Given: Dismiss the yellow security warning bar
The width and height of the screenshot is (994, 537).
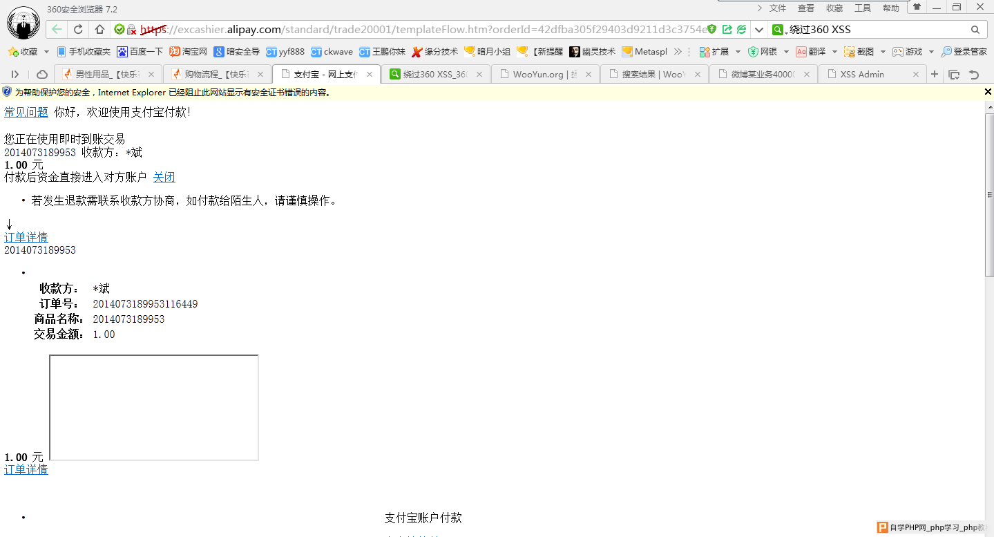Looking at the screenshot, I should point(988,92).
